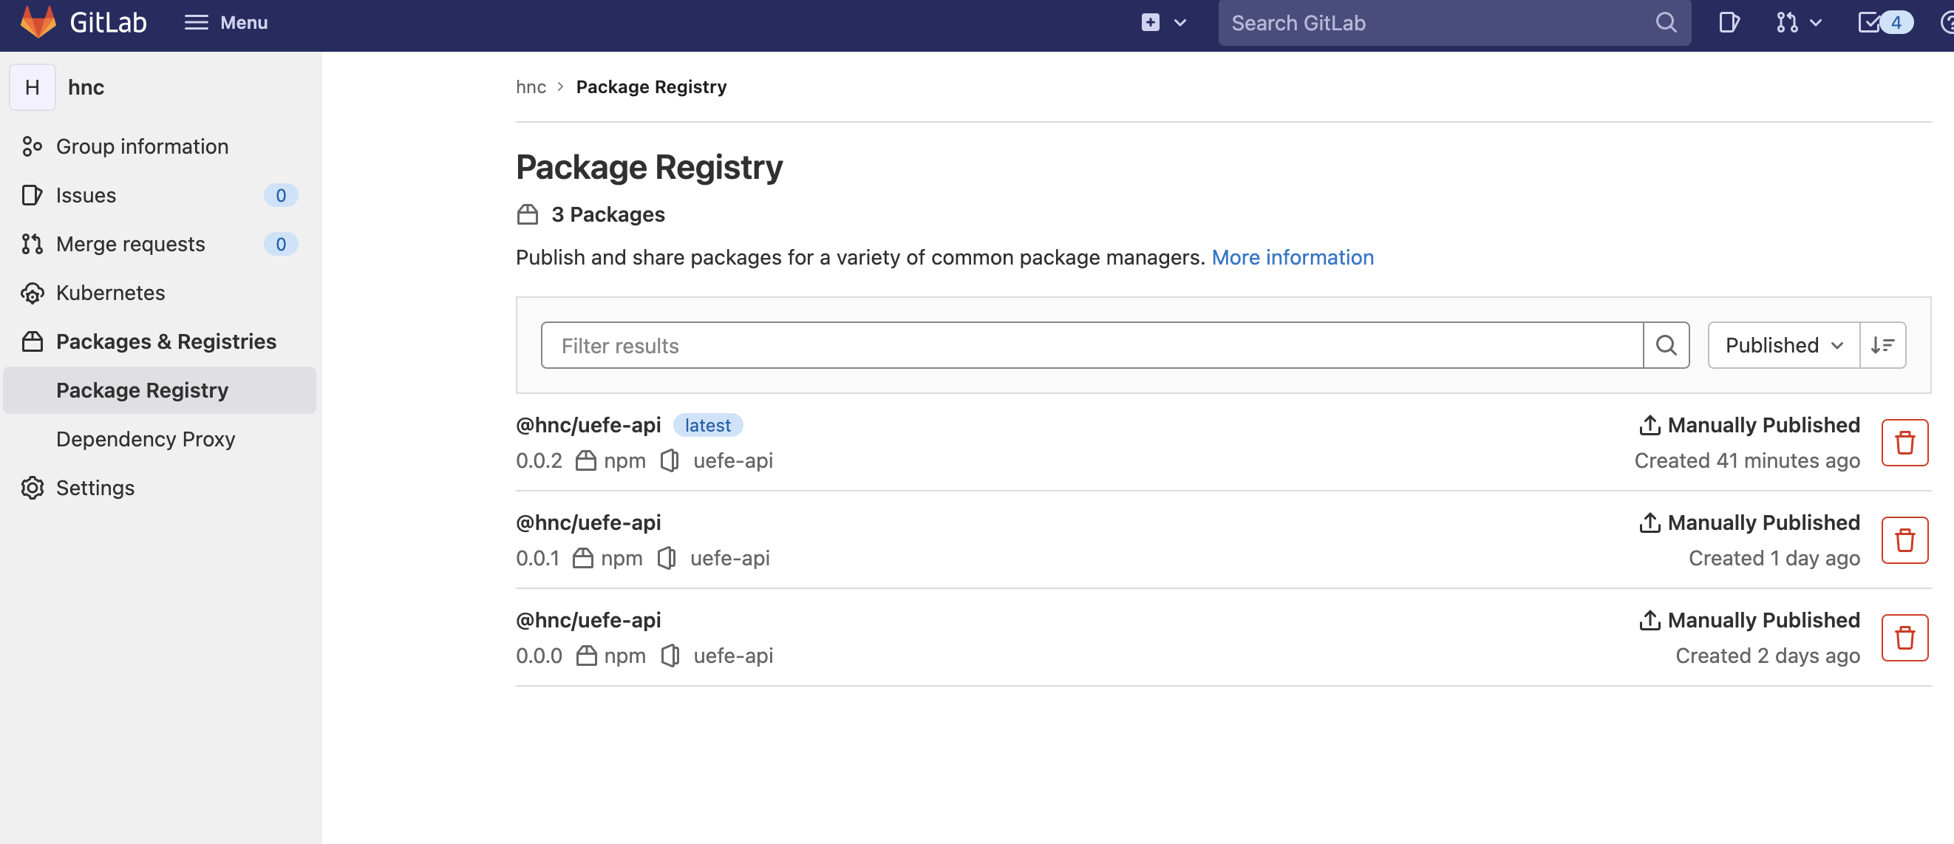Delete the 0.0.2 package with the trash icon
This screenshot has height=844, width=1954.
pos(1904,442)
